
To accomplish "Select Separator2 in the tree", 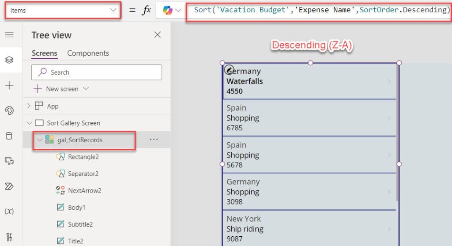I will (83, 174).
